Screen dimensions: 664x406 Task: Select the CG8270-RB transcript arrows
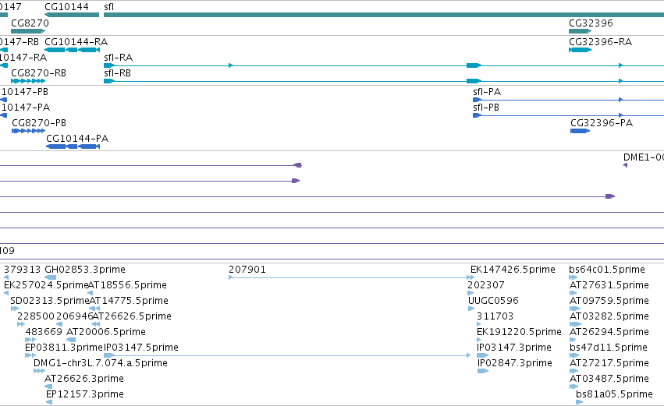pyautogui.click(x=28, y=81)
